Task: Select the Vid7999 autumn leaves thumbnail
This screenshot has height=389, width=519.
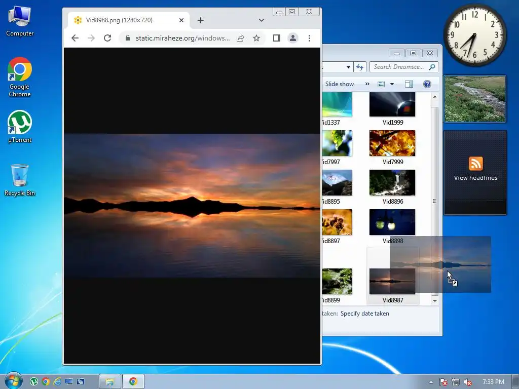Action: point(392,143)
